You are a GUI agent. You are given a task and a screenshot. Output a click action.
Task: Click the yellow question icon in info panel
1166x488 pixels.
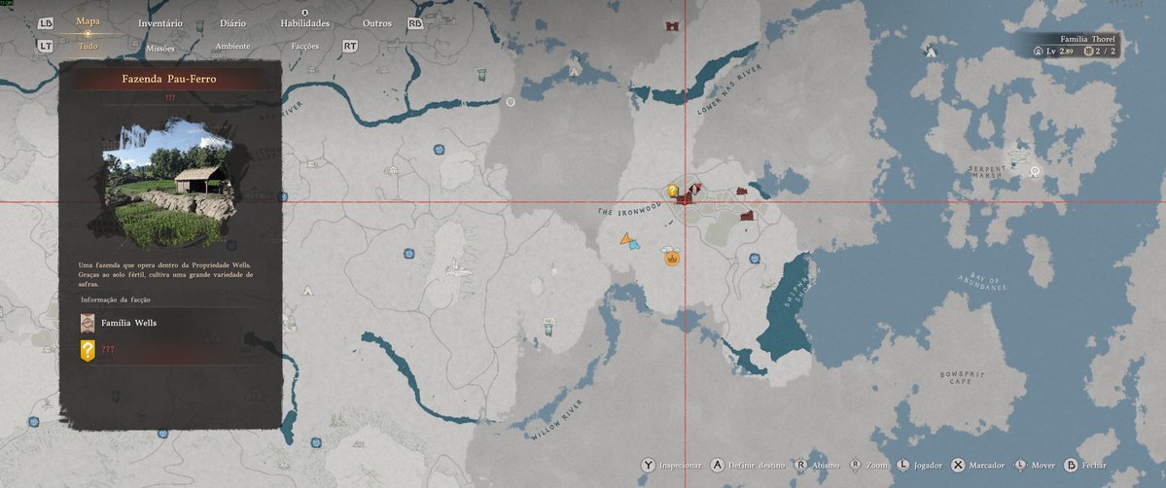(88, 350)
